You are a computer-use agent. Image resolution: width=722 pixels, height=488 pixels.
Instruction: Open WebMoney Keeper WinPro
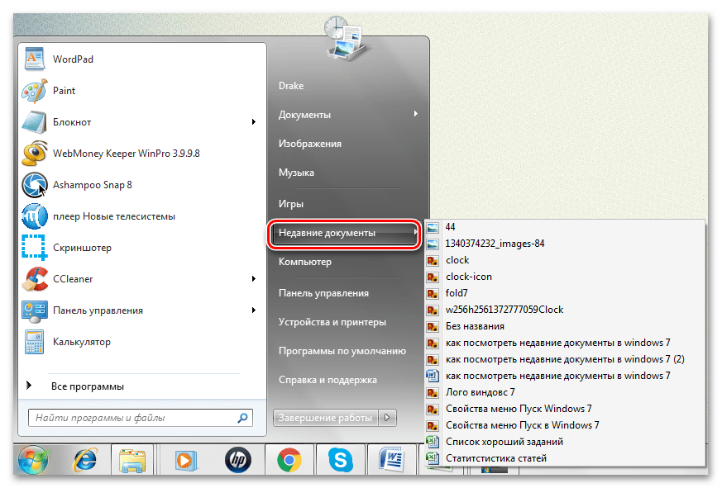(x=126, y=154)
